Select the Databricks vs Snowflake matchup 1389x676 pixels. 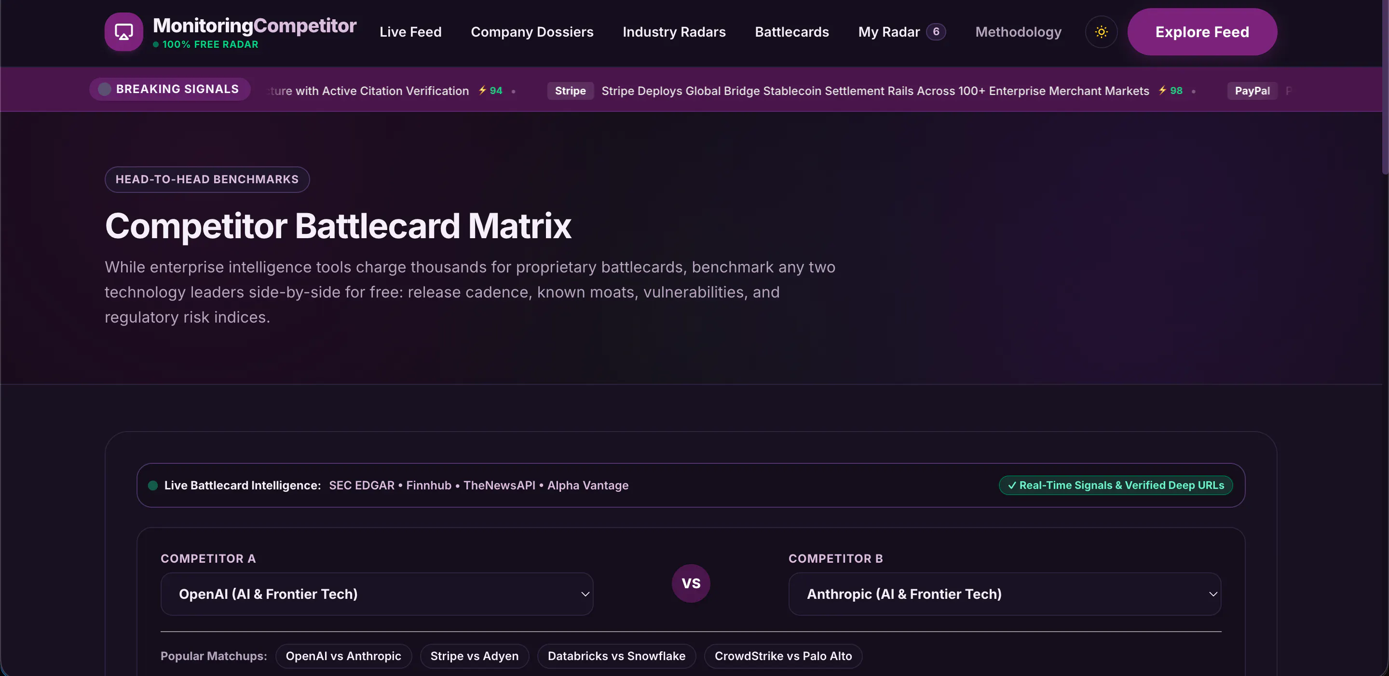tap(616, 656)
